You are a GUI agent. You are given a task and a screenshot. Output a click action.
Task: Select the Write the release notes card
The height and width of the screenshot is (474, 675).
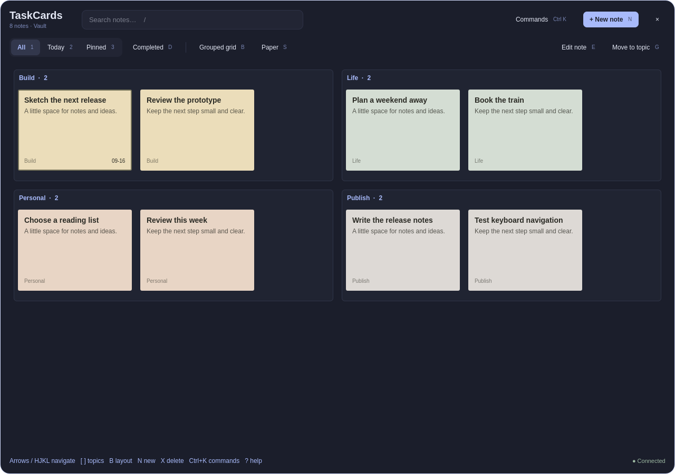403,250
